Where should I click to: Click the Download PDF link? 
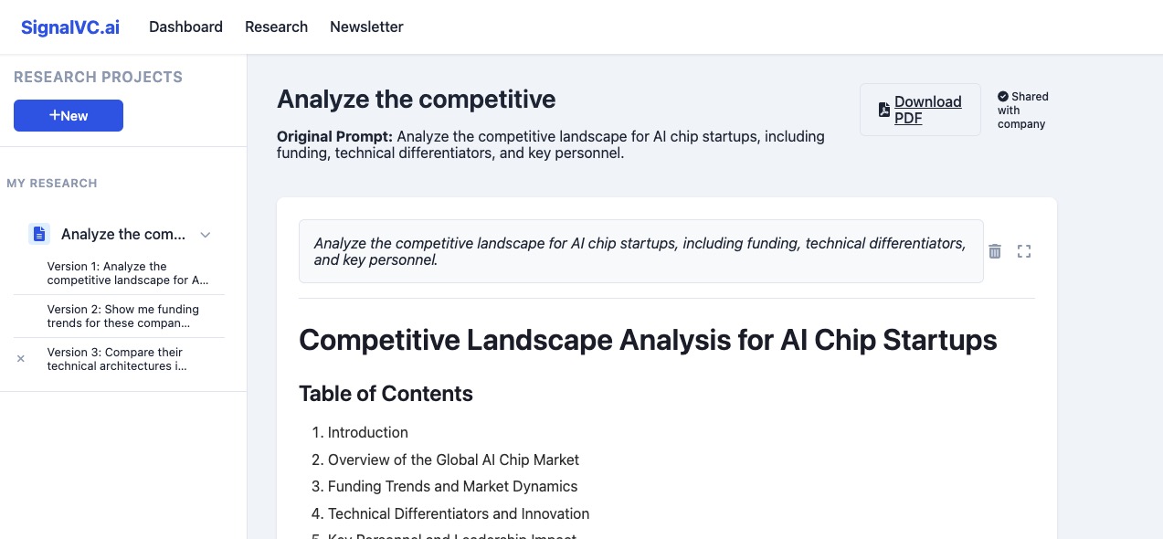[x=927, y=110]
